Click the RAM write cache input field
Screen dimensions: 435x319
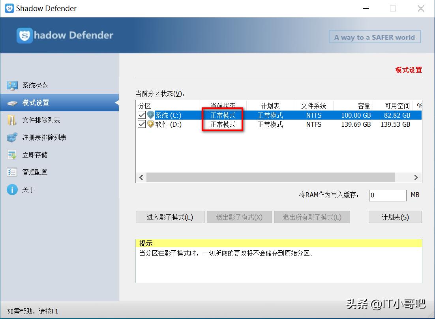tap(387, 195)
